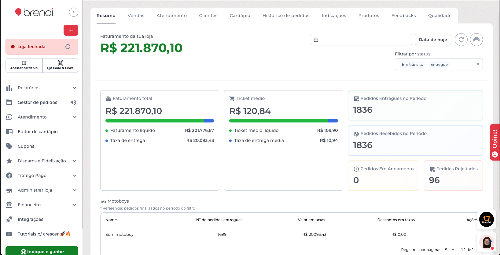Click the Pick n Go floating icon
Viewport: 500px width, 255px height.
tap(487, 219)
